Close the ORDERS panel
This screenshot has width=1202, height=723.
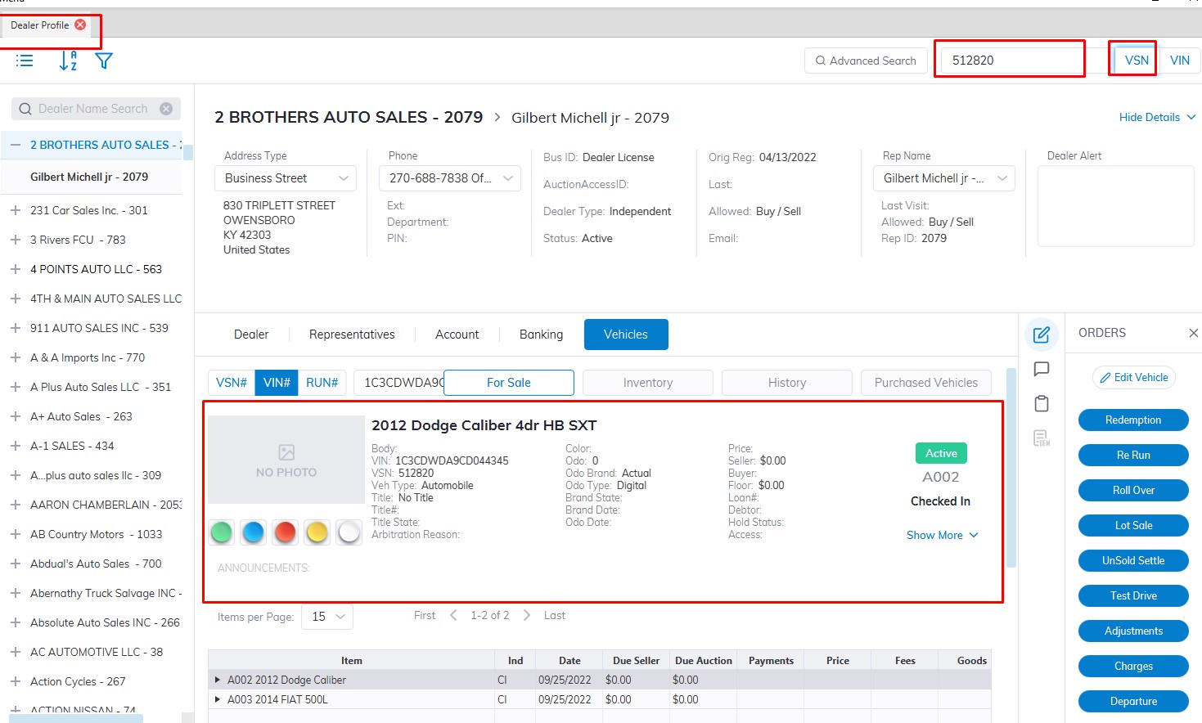point(1193,333)
